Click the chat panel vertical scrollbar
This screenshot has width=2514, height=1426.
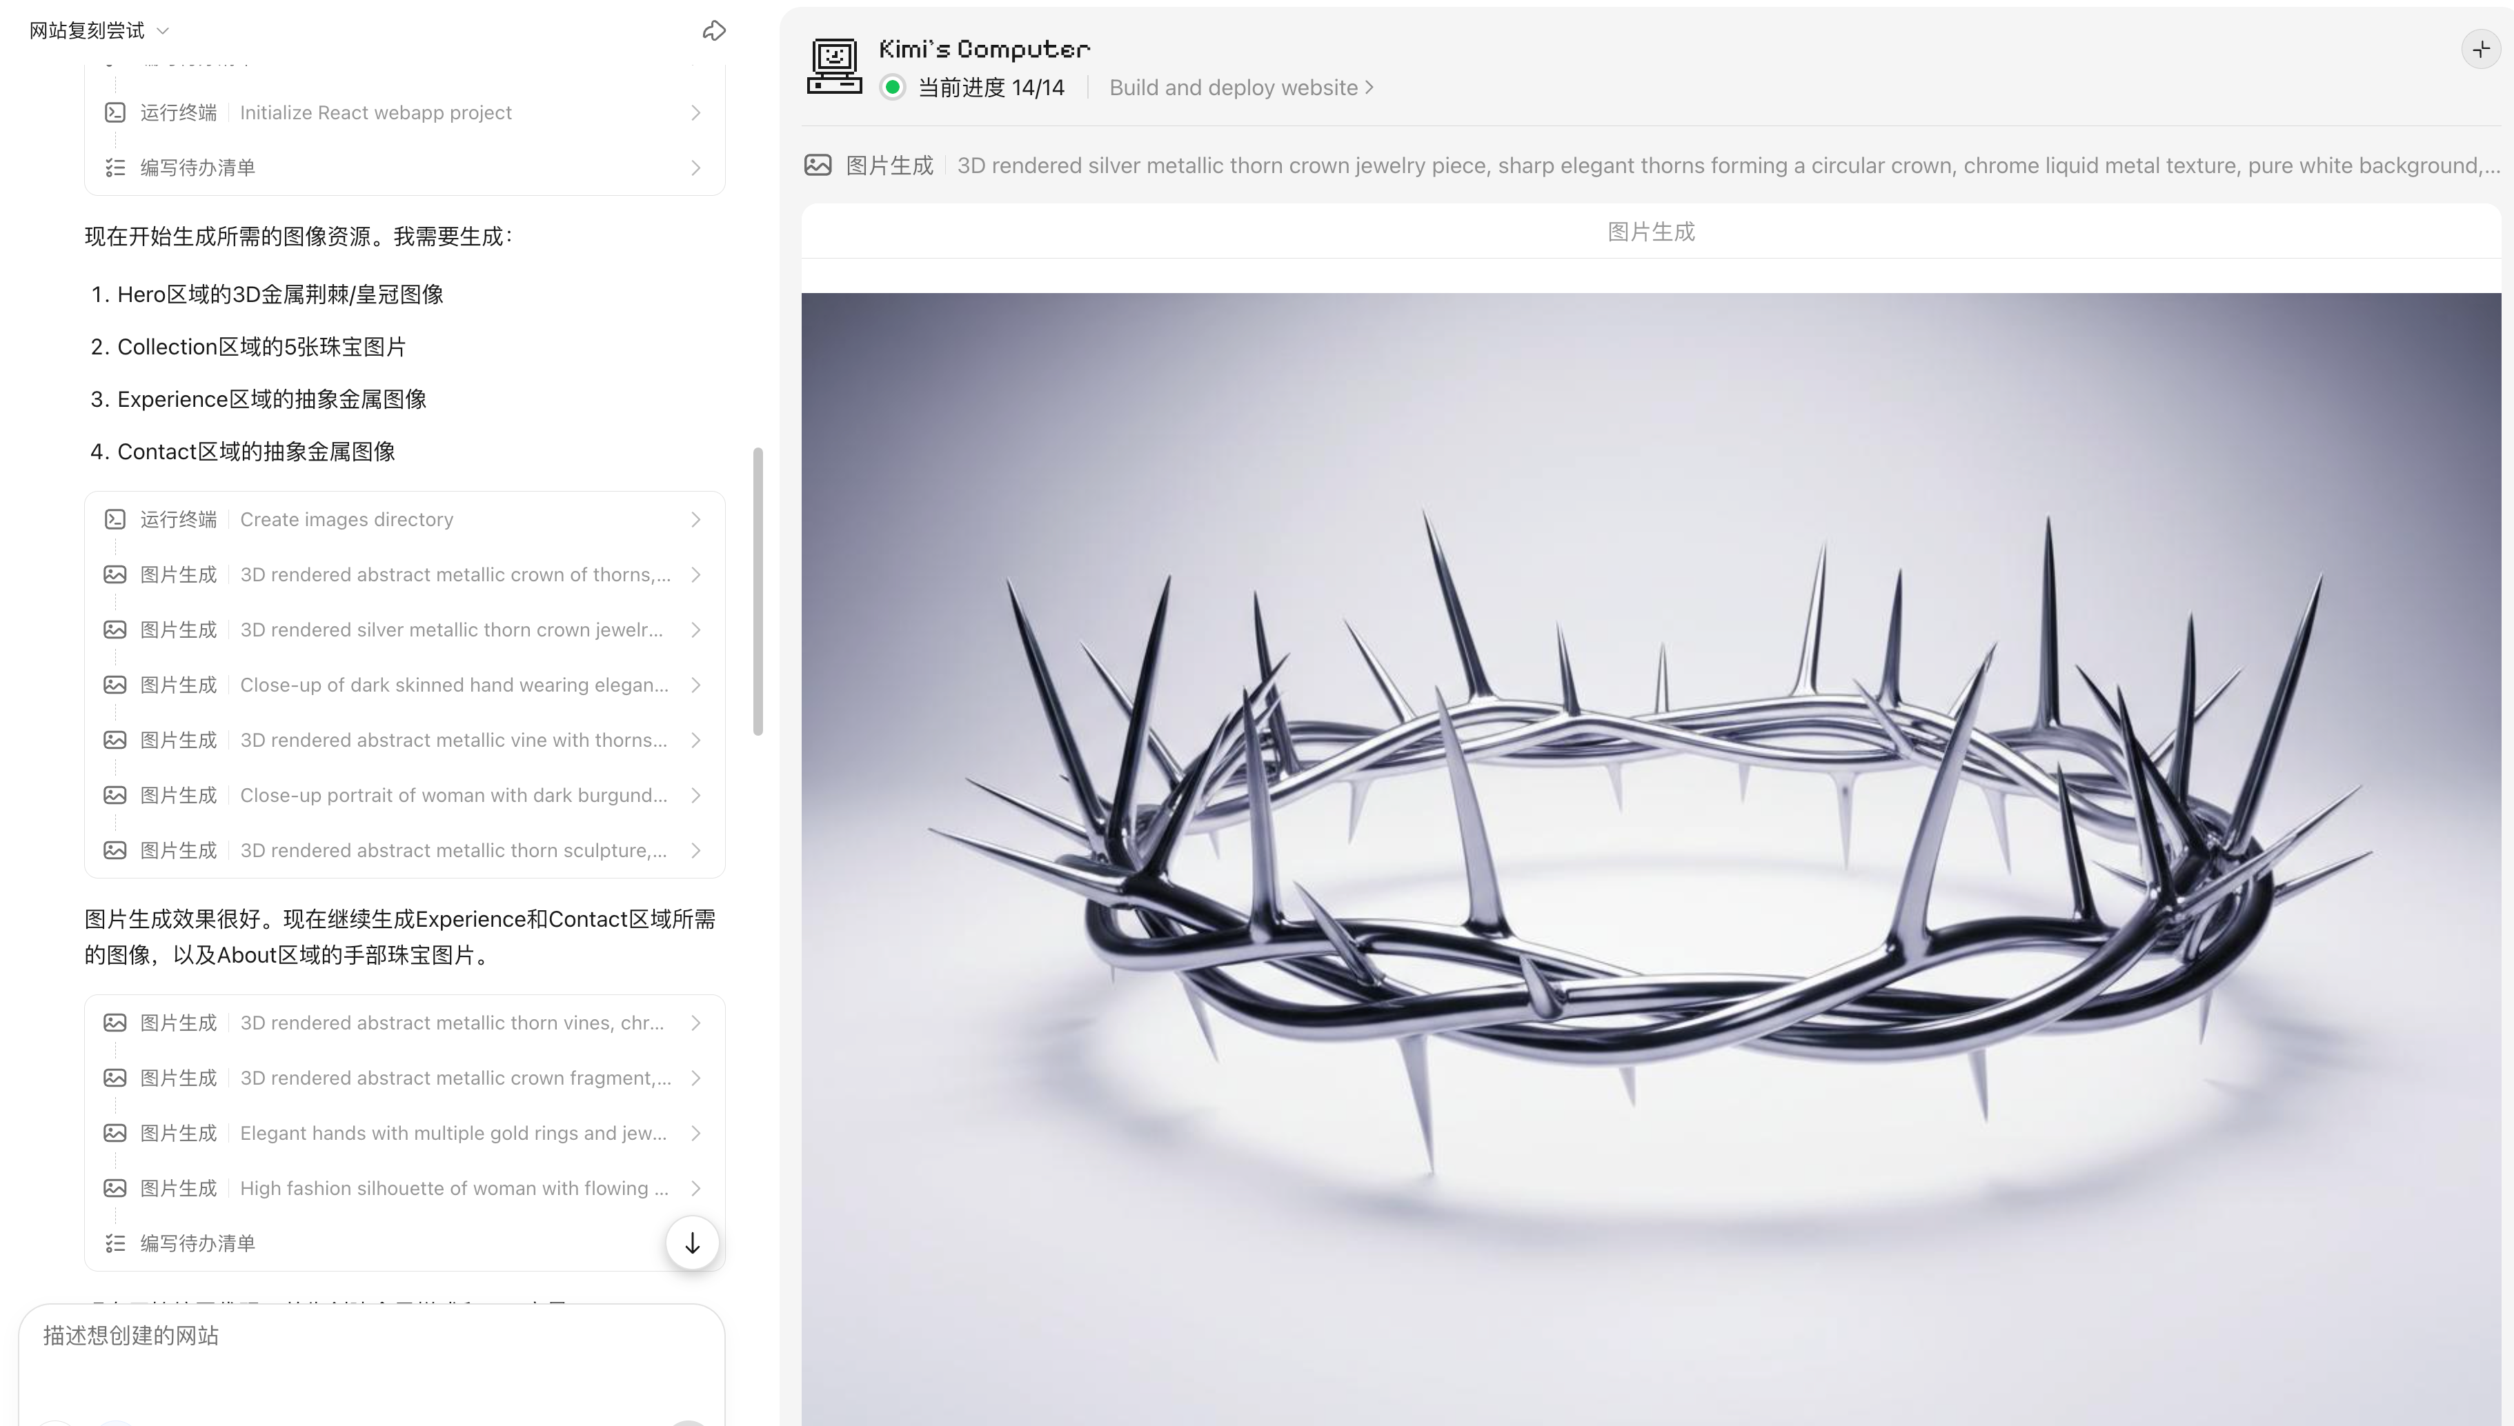pos(758,592)
